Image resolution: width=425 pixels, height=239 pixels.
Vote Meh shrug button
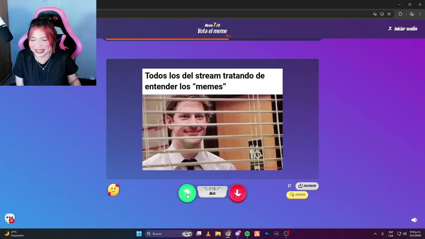(x=212, y=191)
